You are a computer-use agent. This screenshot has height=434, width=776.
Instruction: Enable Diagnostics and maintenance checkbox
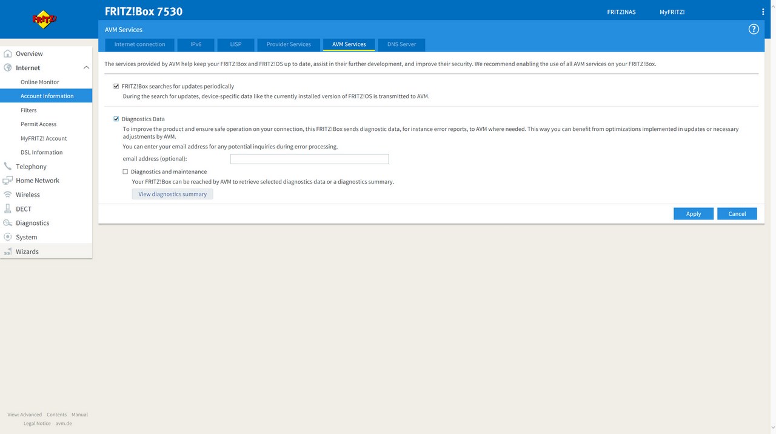pyautogui.click(x=125, y=172)
